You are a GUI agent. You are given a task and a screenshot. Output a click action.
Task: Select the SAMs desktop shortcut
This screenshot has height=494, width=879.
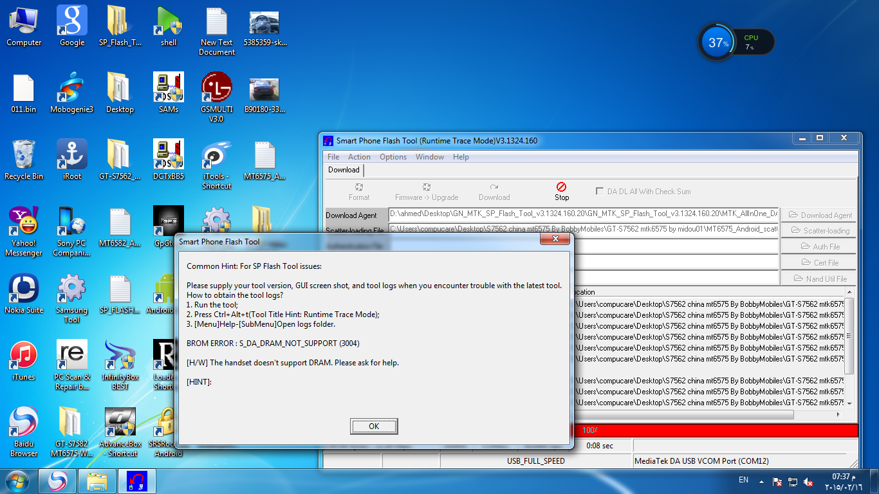click(x=169, y=93)
